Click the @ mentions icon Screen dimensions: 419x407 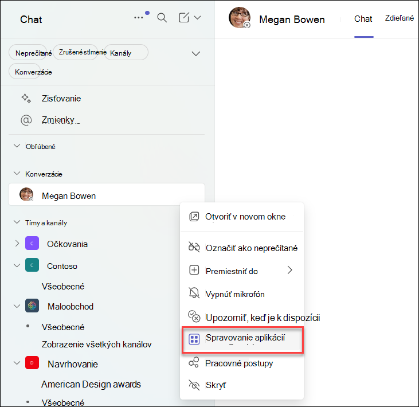pos(26,120)
